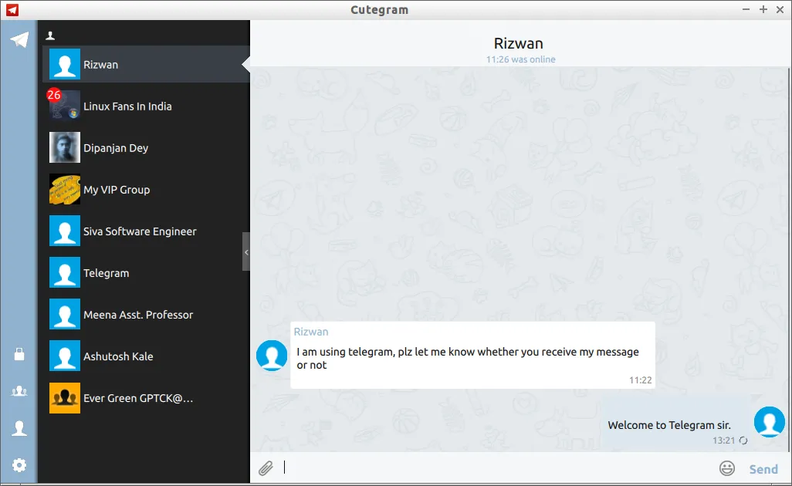This screenshot has height=486, width=792.
Task: Click the Rizwan chat header title
Action: 520,44
